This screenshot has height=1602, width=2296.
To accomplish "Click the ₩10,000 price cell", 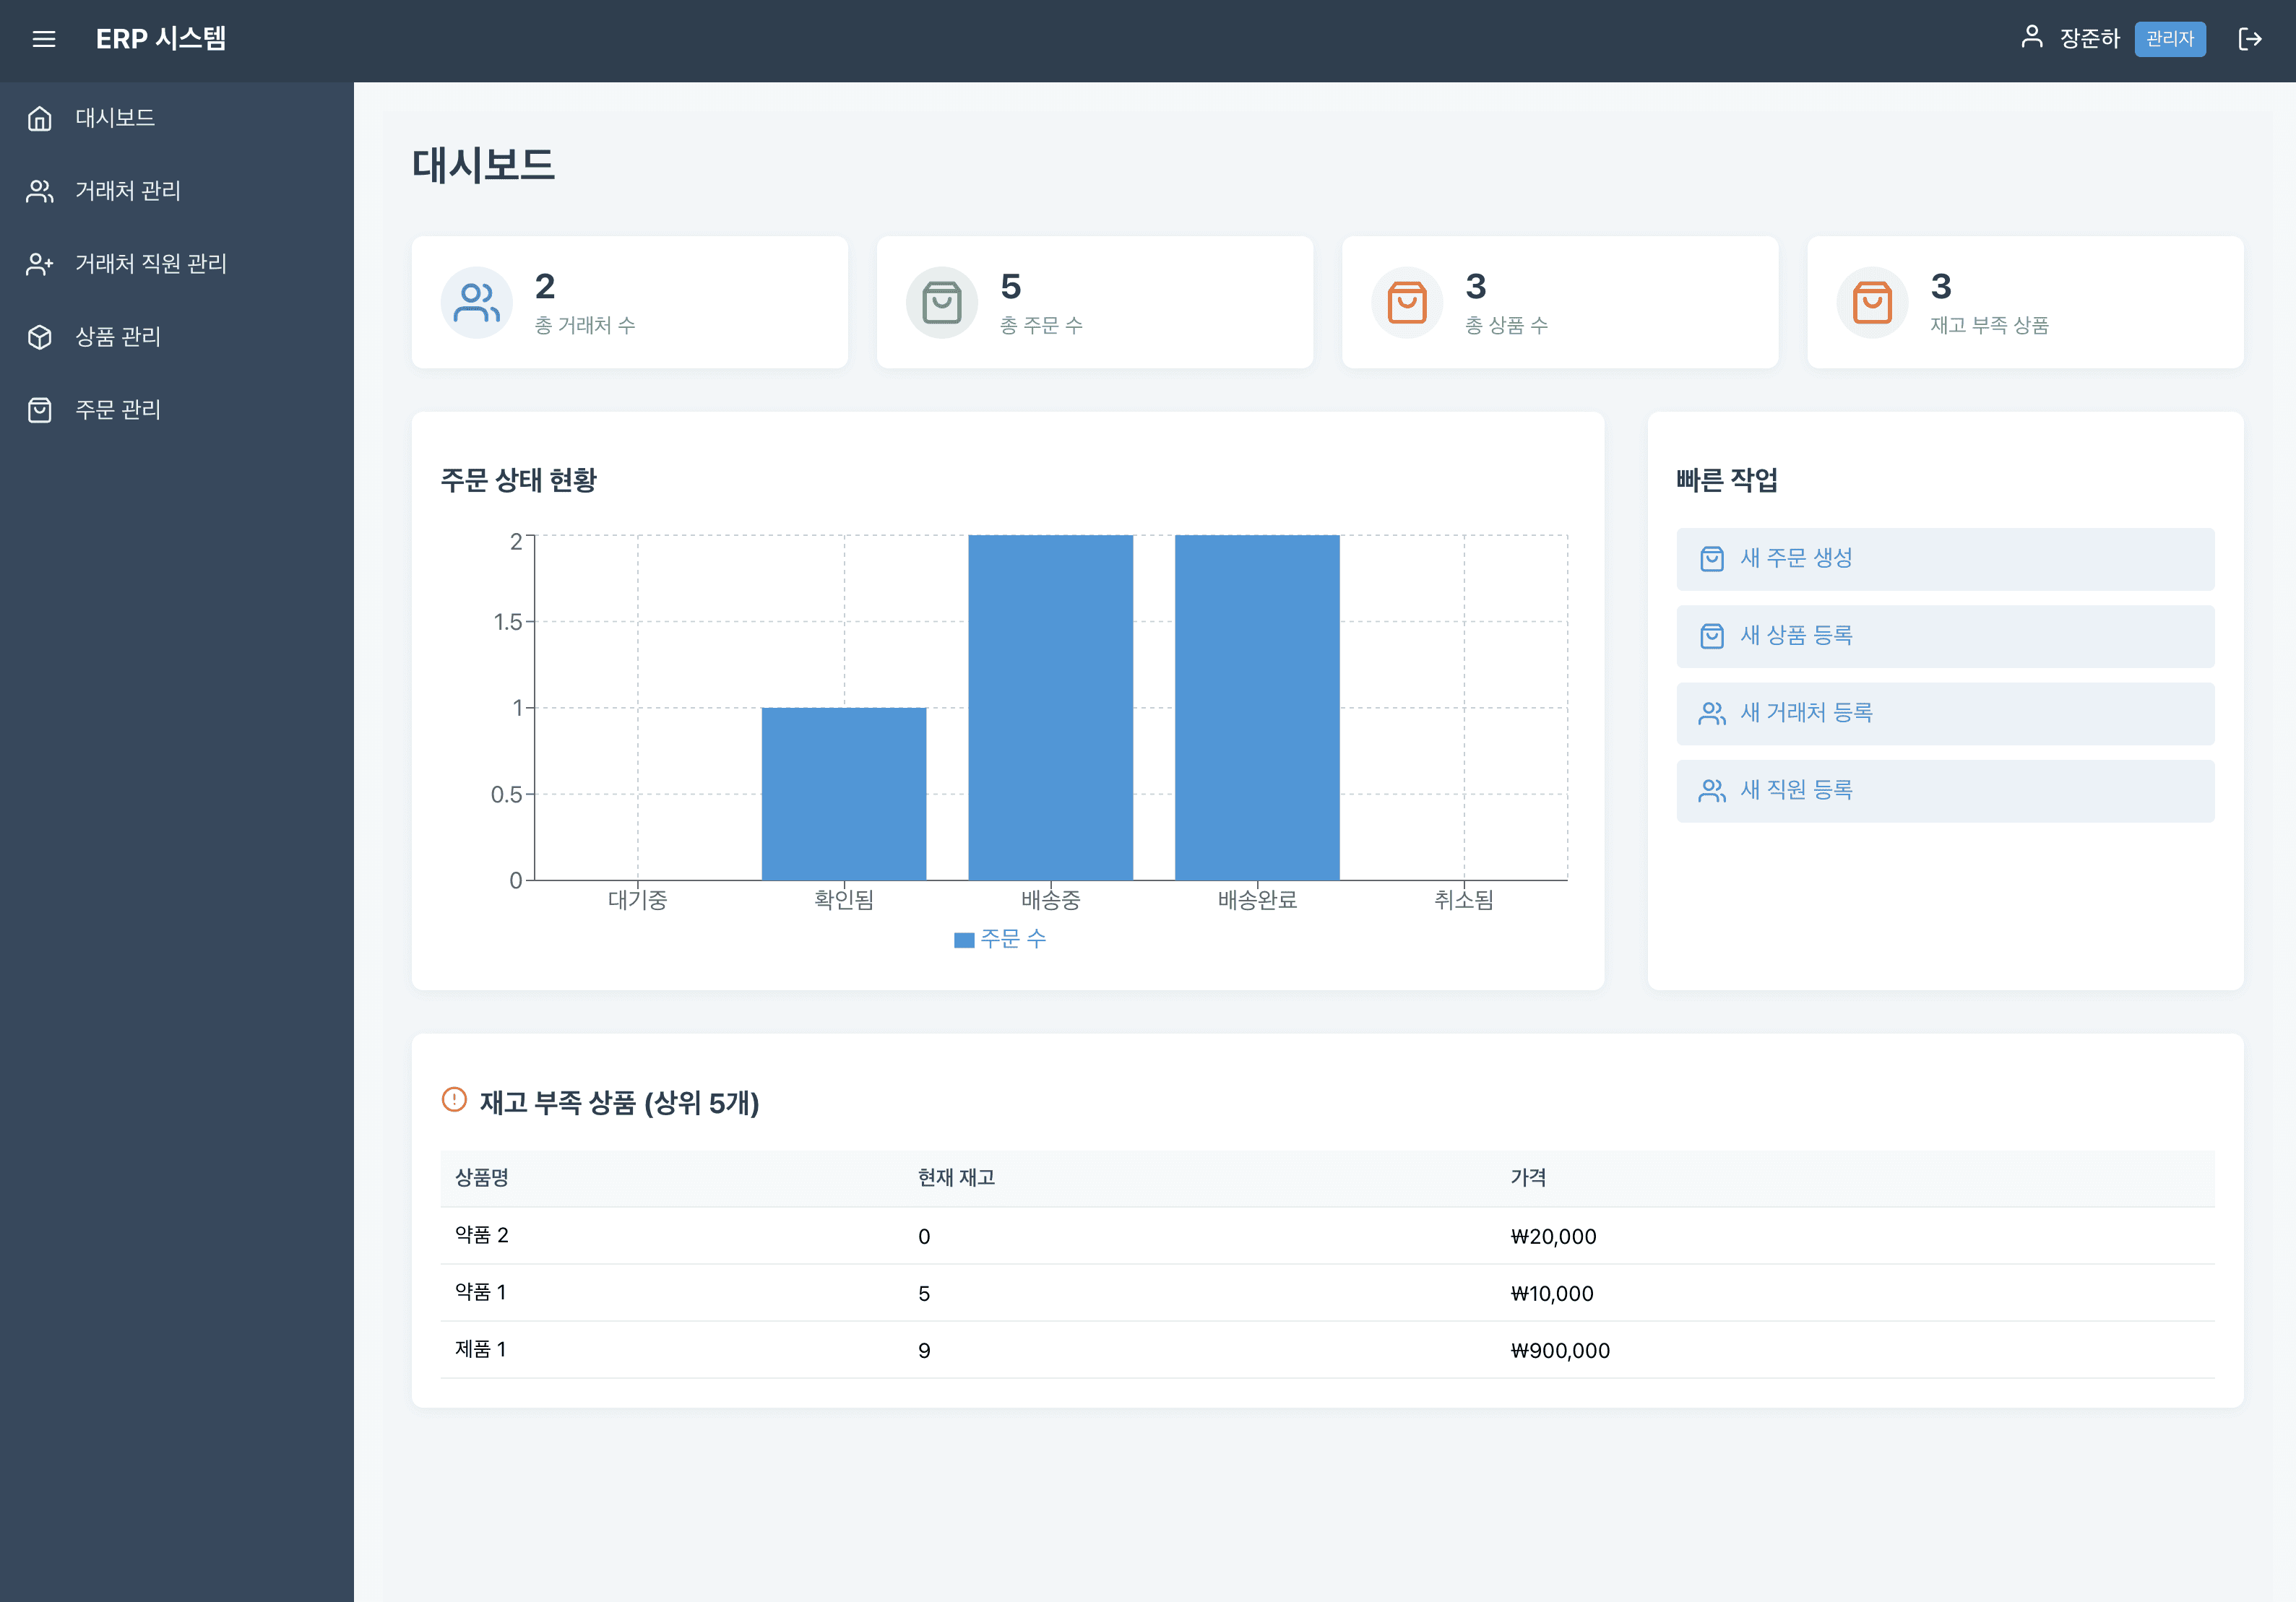I will point(1552,1293).
